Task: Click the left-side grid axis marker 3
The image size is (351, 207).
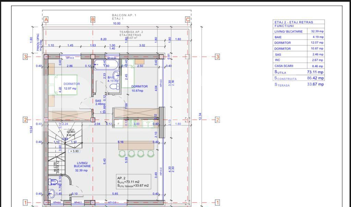Action: coord(25,57)
